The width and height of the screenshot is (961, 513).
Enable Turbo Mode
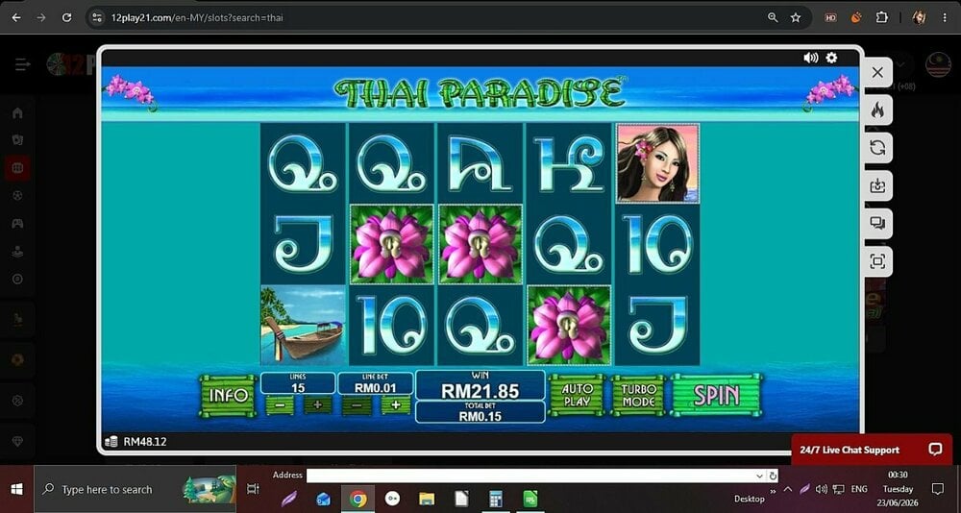[638, 396]
